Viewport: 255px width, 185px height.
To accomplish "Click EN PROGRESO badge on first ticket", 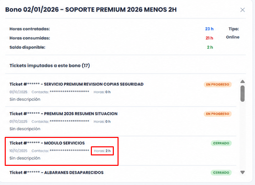I will (218, 84).
